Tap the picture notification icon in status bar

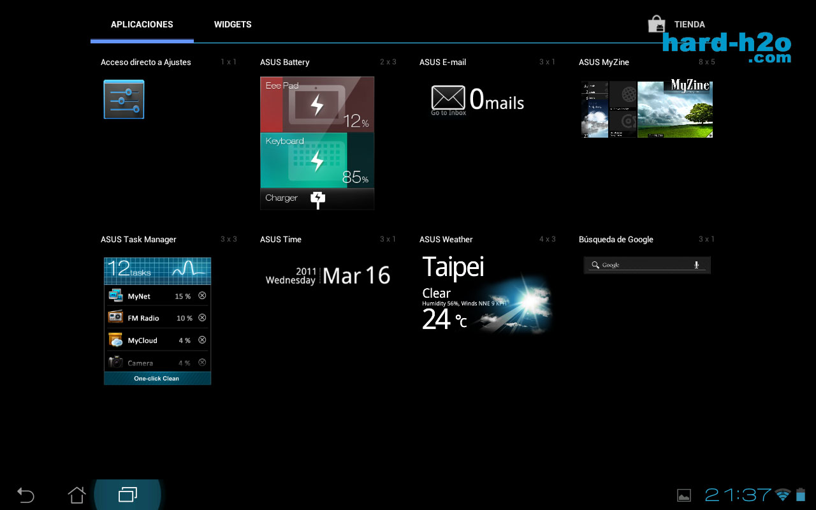[x=684, y=495]
